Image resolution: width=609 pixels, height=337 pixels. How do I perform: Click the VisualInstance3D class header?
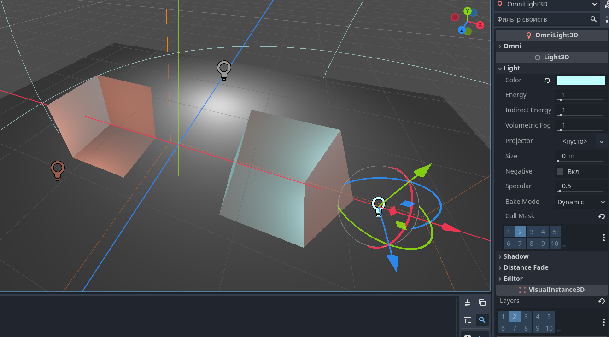551,290
